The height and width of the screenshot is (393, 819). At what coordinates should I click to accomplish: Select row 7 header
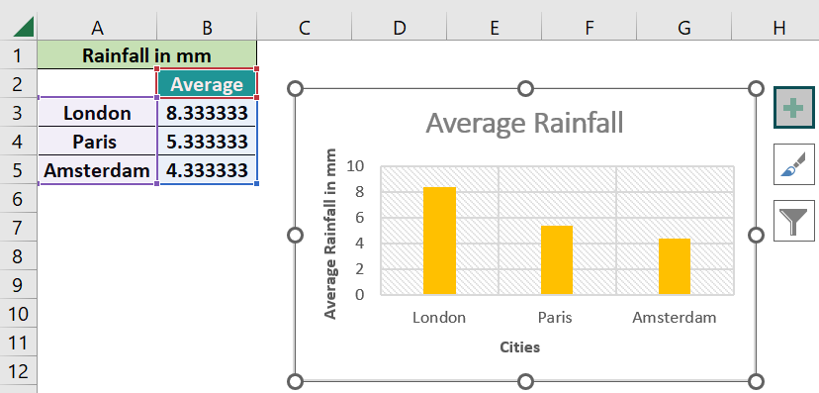tap(18, 228)
